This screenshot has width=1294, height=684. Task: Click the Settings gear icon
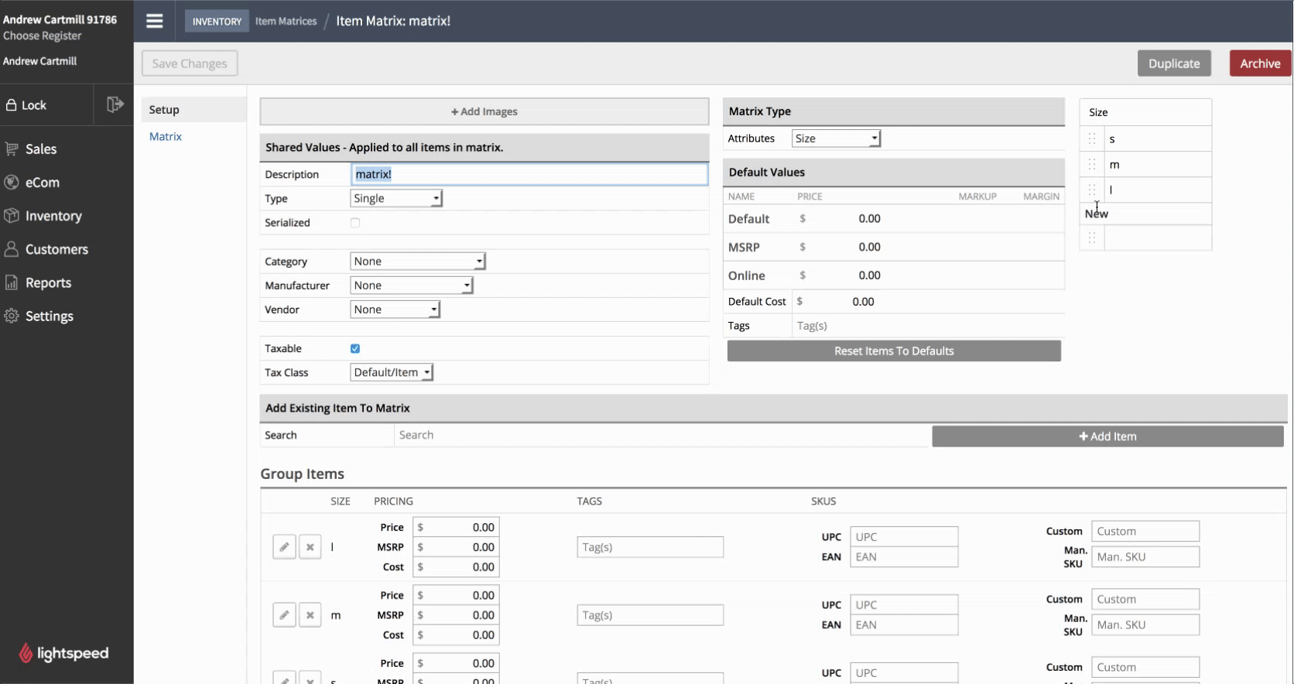click(12, 316)
